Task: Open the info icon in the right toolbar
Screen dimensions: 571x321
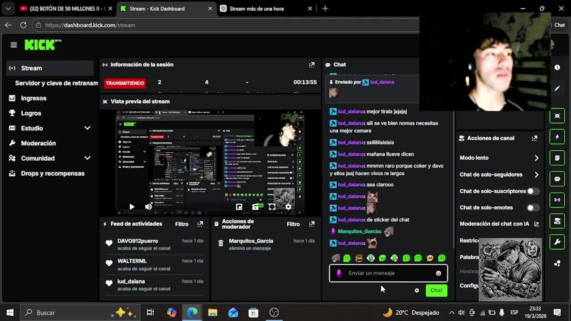Action: click(557, 67)
